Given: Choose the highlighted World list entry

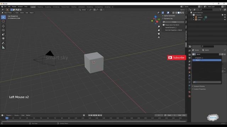Looking at the screenshot, I should pyautogui.click(x=207, y=60).
